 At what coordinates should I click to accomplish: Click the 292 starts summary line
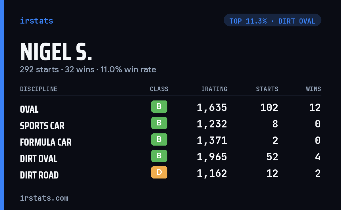coord(88,70)
